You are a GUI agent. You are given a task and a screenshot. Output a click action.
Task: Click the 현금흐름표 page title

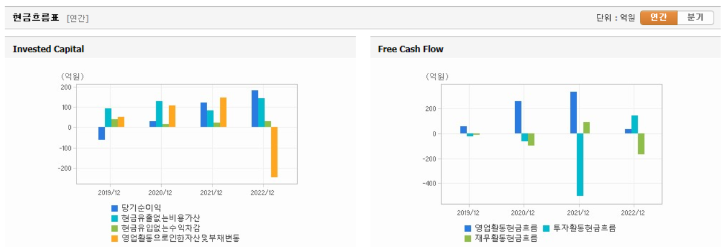tap(36, 18)
